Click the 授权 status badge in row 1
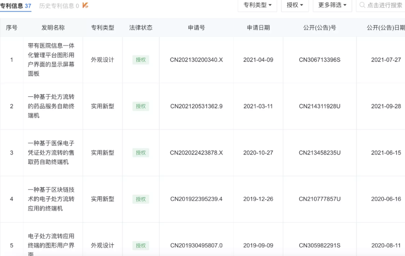Screen dimensions: 405x256 [140, 60]
